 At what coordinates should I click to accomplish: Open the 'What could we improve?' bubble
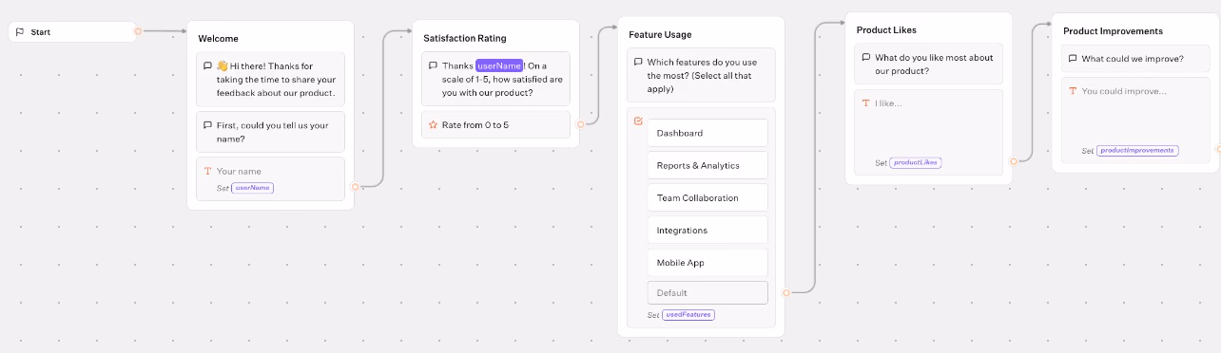(x=1135, y=59)
